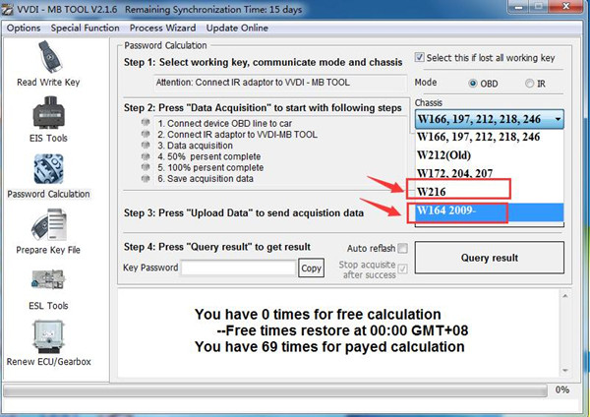Select the Password Calculation icon
590x417 pixels.
pyautogui.click(x=48, y=169)
